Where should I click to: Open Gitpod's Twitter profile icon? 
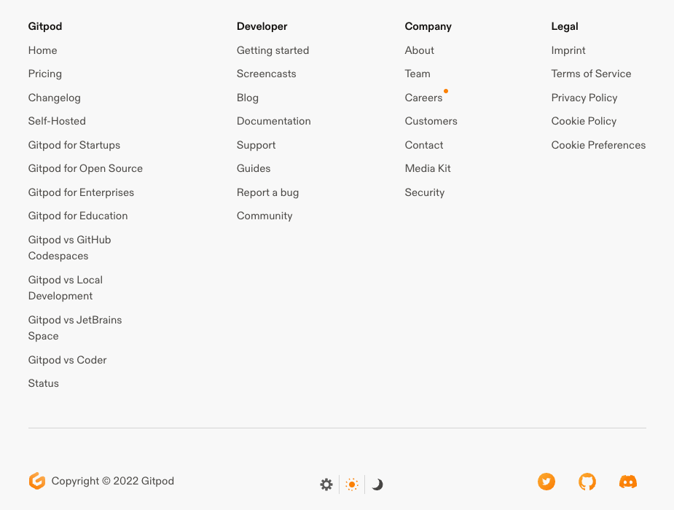546,482
